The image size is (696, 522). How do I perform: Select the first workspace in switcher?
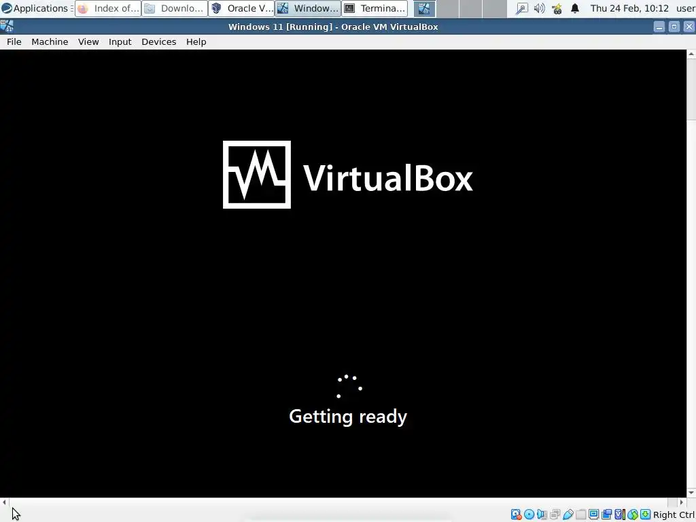[x=424, y=8]
